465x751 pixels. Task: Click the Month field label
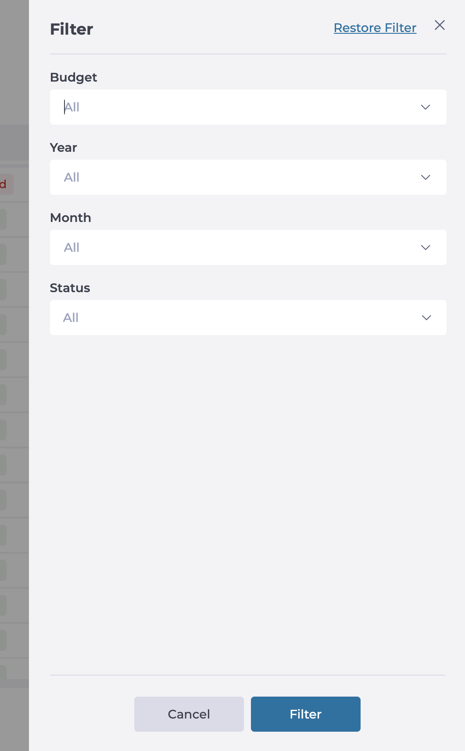tap(71, 218)
